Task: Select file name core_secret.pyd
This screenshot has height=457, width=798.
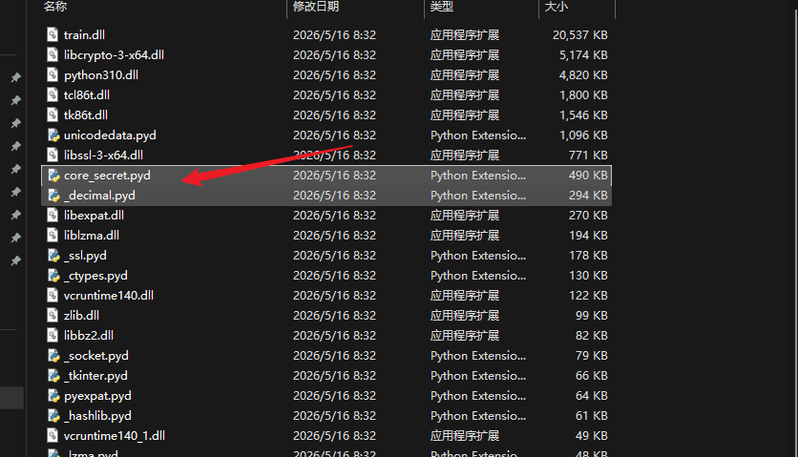Action: click(x=107, y=176)
